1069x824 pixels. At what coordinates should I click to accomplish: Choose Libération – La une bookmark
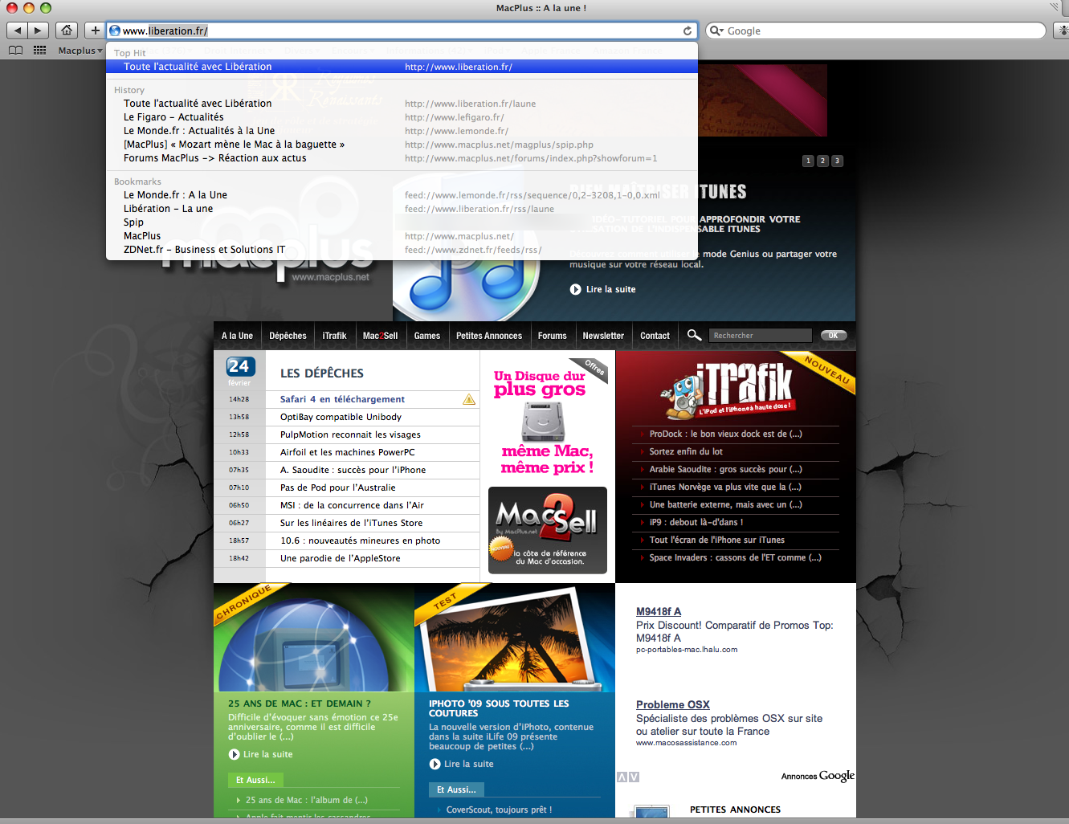pyautogui.click(x=402, y=209)
